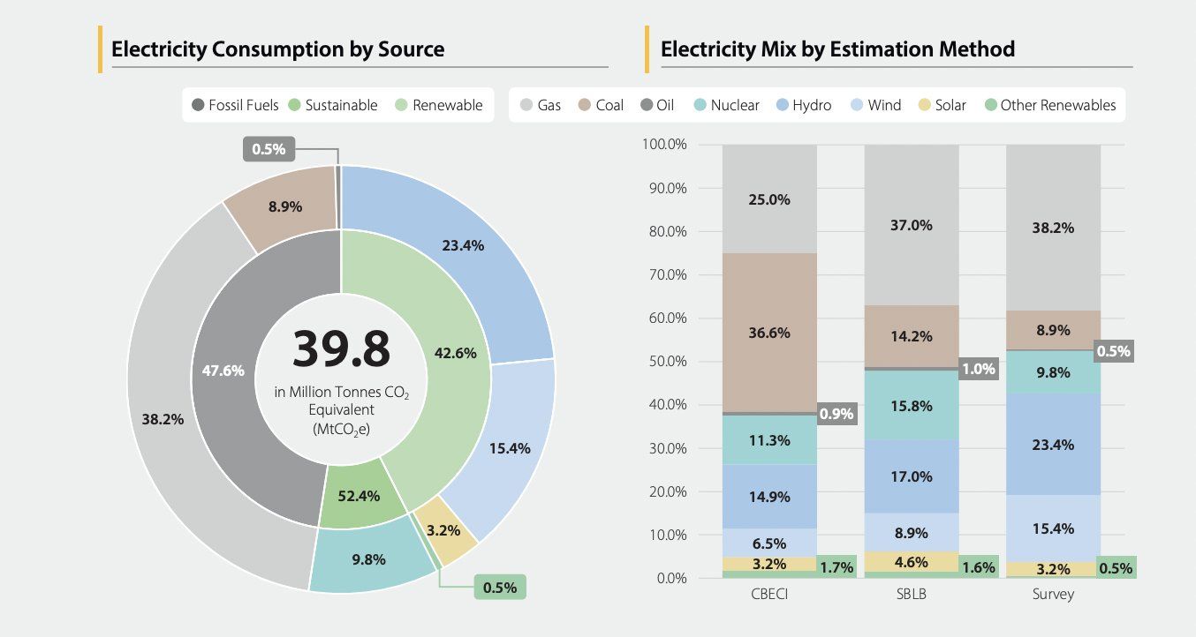Toggle Other Renewables legend item
This screenshot has height=637, width=1196.
tap(1050, 106)
